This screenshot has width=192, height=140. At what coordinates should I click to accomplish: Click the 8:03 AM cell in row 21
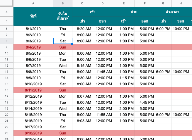point(82,121)
